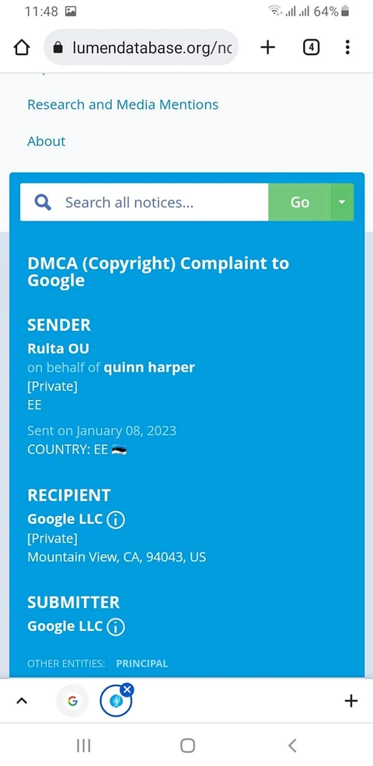Open Chrome three-dot overflow menu

[x=347, y=47]
